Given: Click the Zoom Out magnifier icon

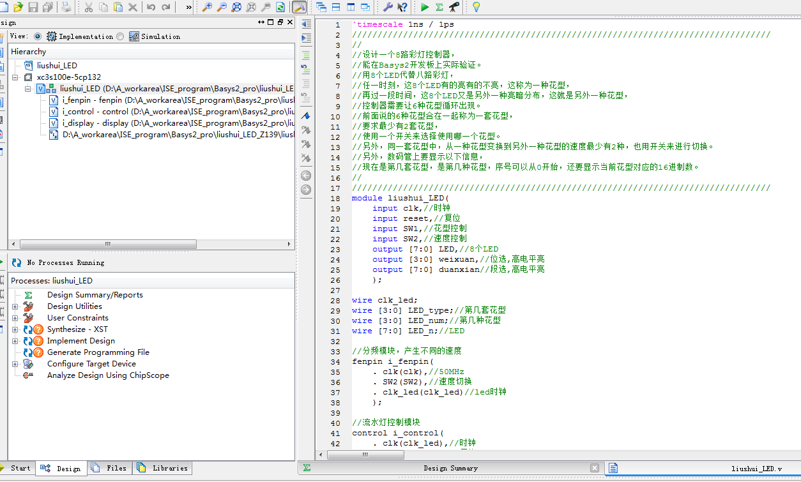Looking at the screenshot, I should 222,7.
